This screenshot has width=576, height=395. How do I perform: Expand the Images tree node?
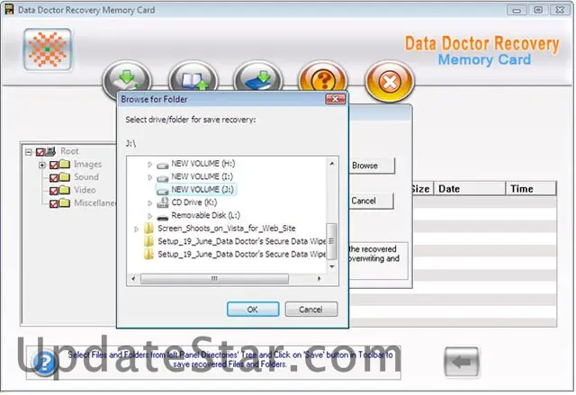[42, 165]
